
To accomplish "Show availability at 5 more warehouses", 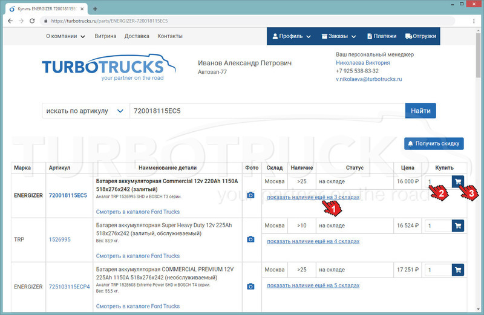I will 313,285.
